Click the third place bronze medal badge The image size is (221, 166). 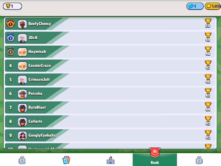[10, 52]
